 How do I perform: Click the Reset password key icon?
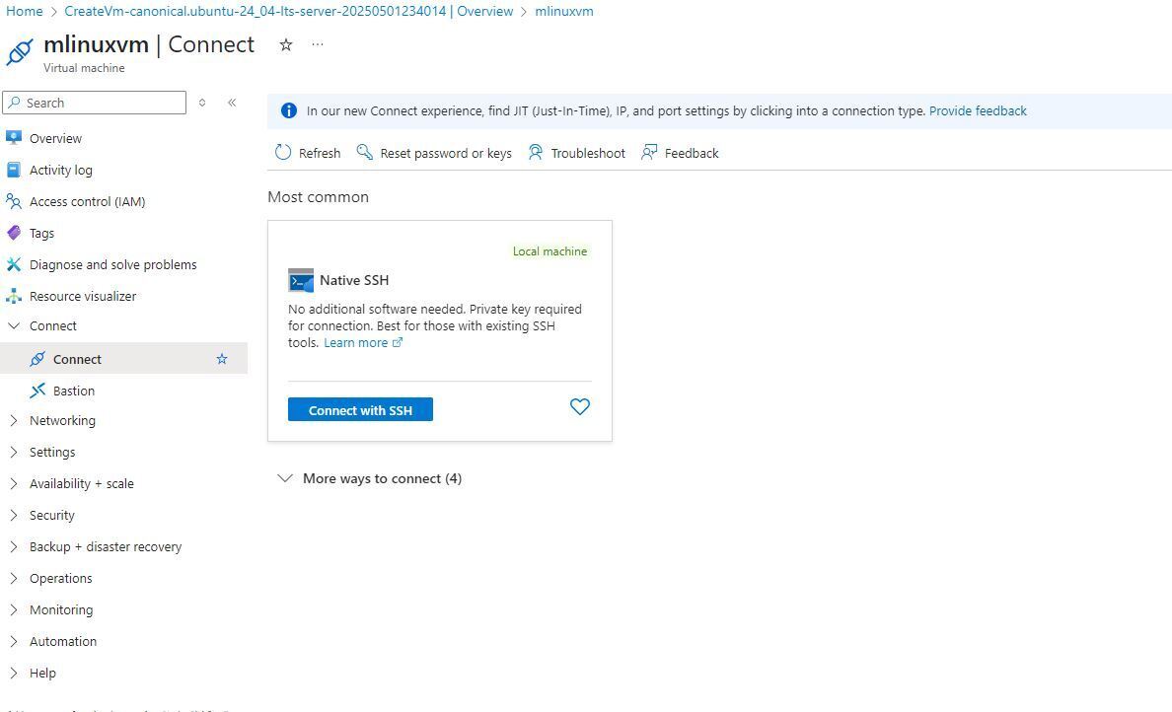coord(364,153)
